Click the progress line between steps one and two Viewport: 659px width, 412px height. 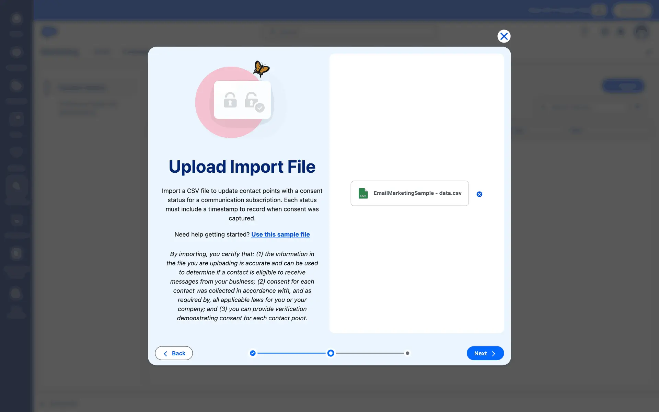click(x=292, y=353)
